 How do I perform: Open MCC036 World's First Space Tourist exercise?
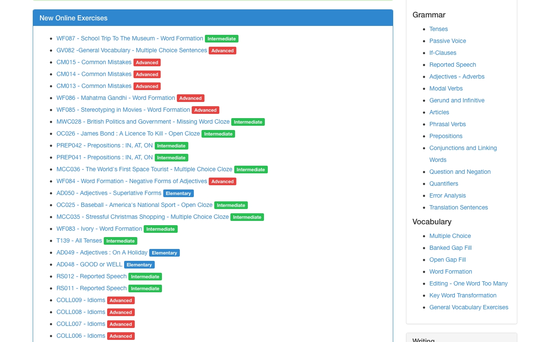click(144, 169)
